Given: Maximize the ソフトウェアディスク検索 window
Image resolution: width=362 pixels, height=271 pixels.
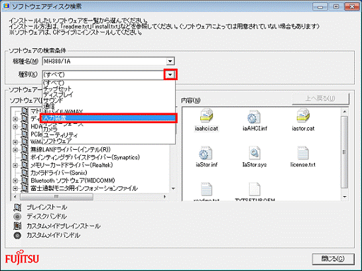Looking at the screenshot, I should (x=336, y=7).
